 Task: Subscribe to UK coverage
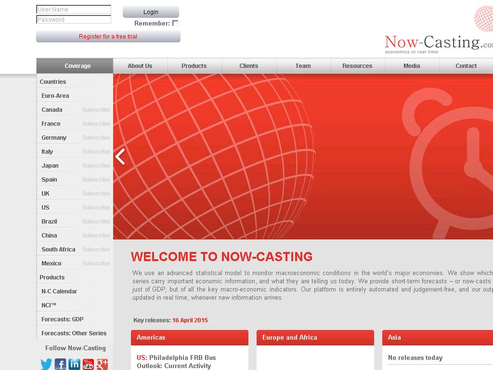(96, 194)
